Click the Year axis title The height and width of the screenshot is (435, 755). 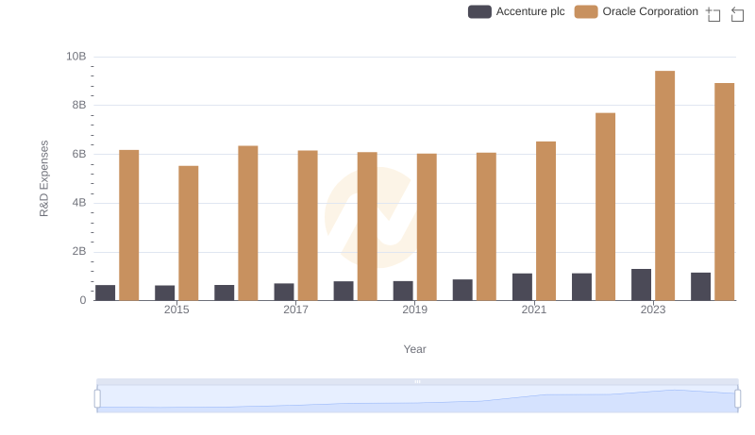[414, 349]
